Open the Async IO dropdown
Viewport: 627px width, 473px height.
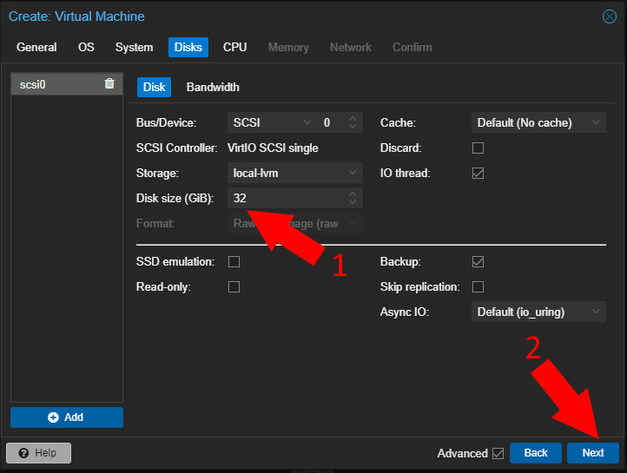[538, 312]
